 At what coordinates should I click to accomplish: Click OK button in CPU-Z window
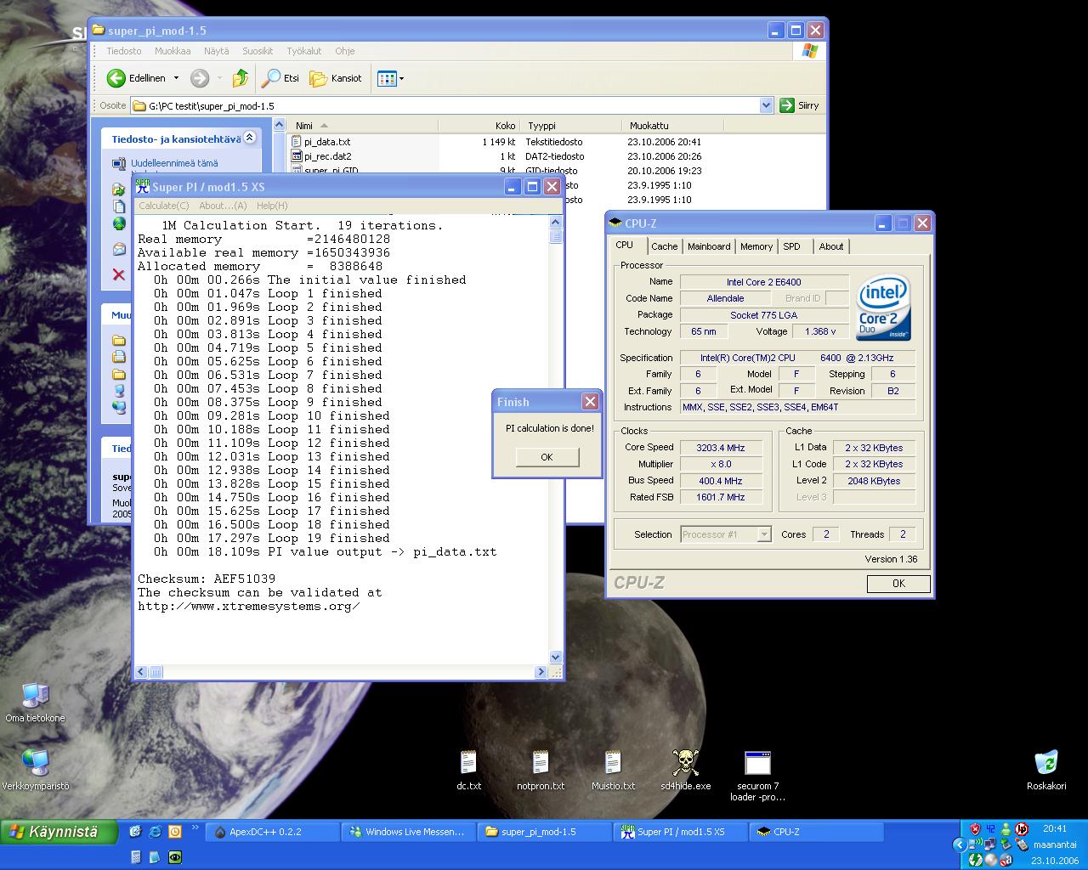(x=898, y=584)
